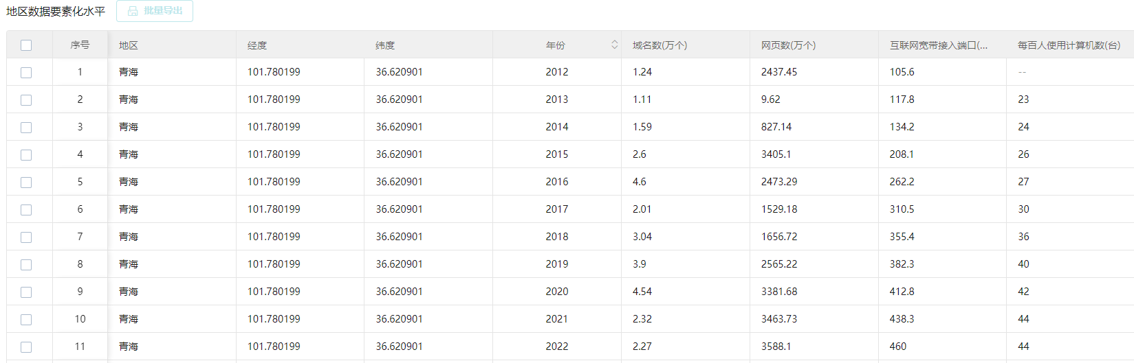Click the 网页数(万个) column header
1134x363 pixels.
[788, 45]
